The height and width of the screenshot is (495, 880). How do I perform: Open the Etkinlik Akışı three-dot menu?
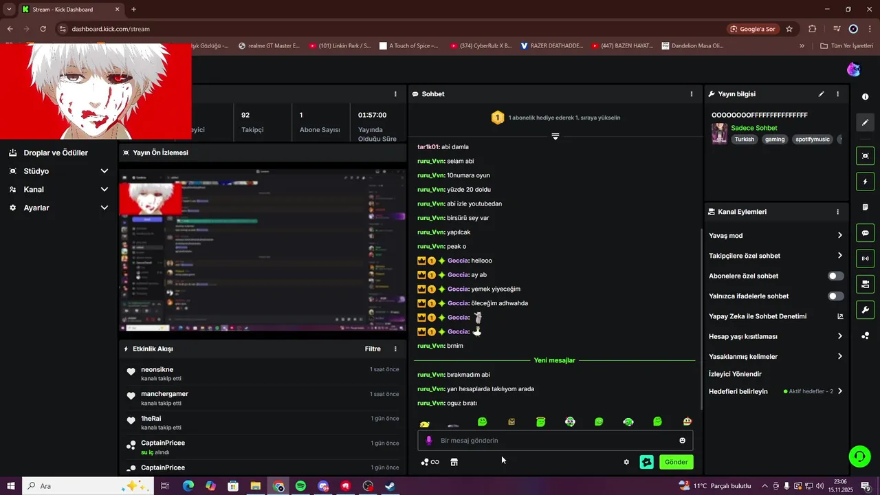pyautogui.click(x=395, y=349)
